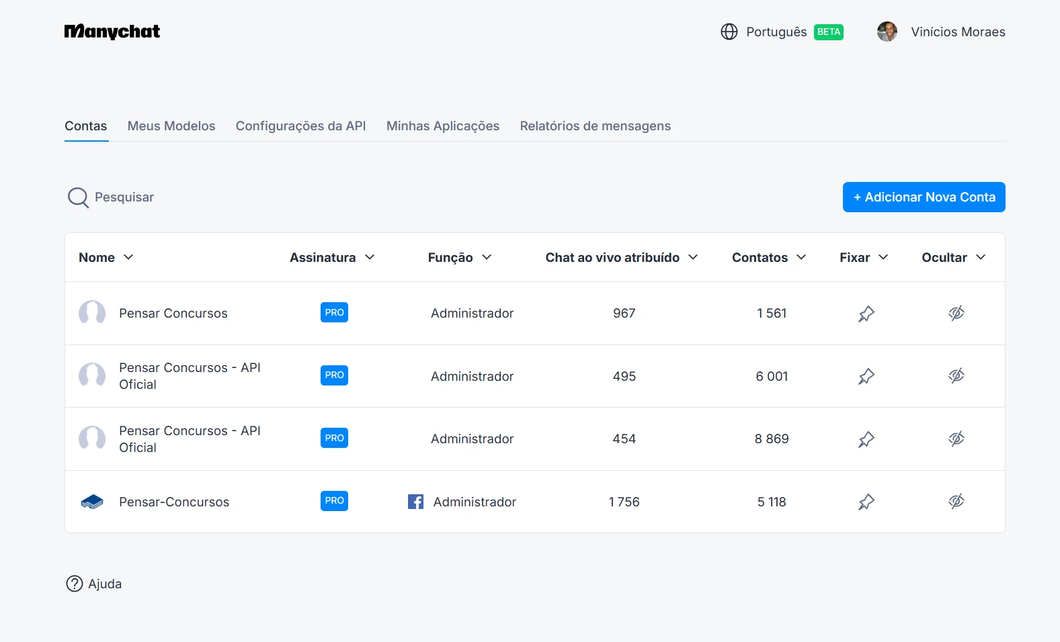Click avatar of Pensar Concursos with 1 561 contacts
The width and height of the screenshot is (1060, 642).
(92, 313)
